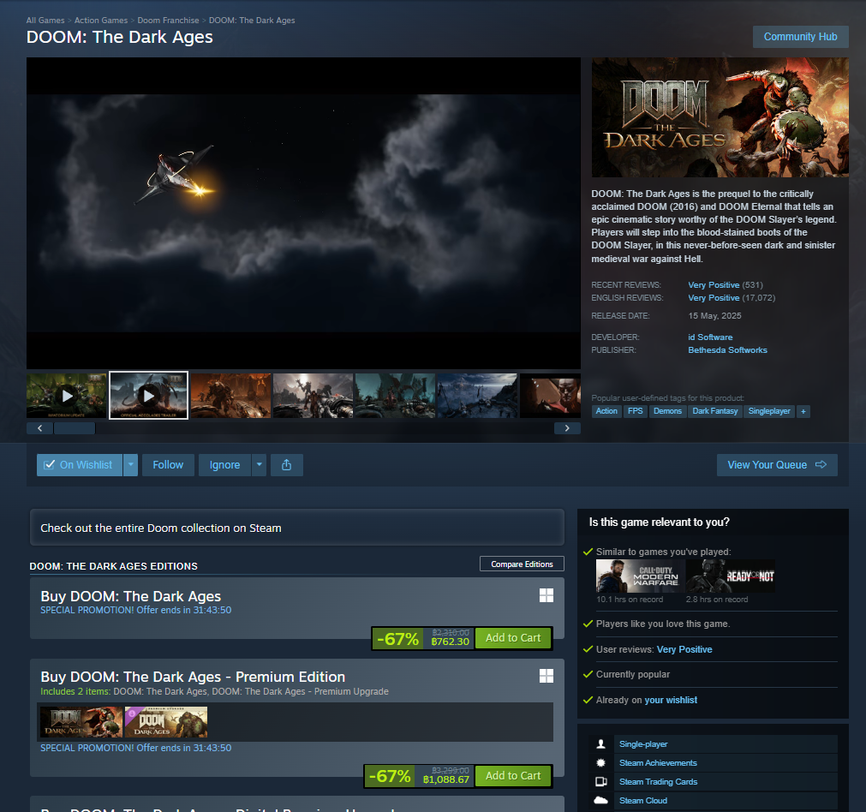Expand more tags with plus button
Image resolution: width=866 pixels, height=812 pixels.
coord(803,411)
